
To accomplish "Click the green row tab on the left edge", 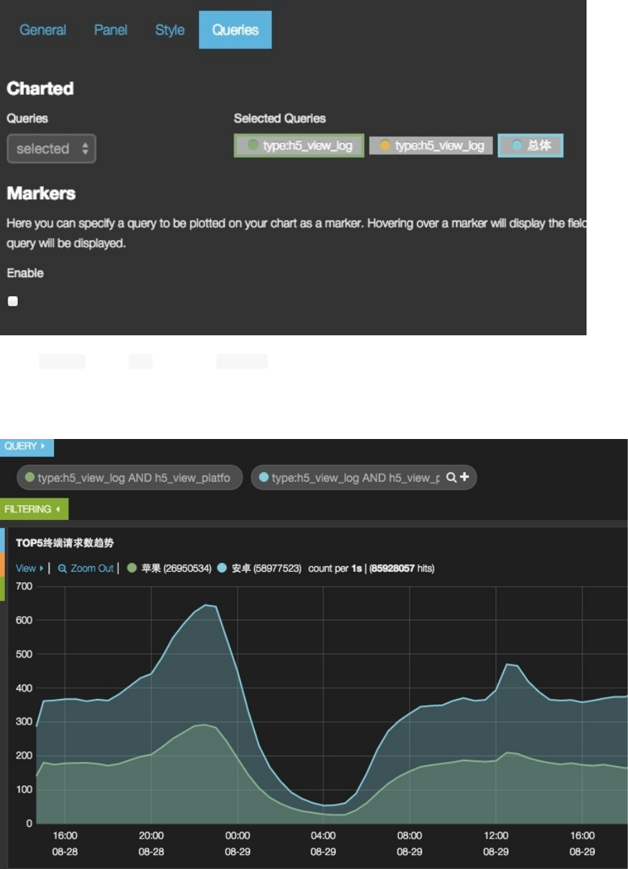I will [x=2, y=588].
